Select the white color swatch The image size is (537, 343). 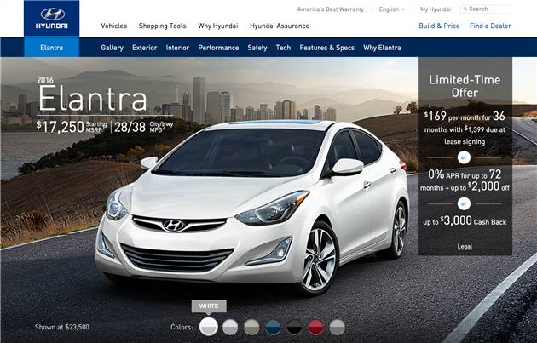click(209, 326)
